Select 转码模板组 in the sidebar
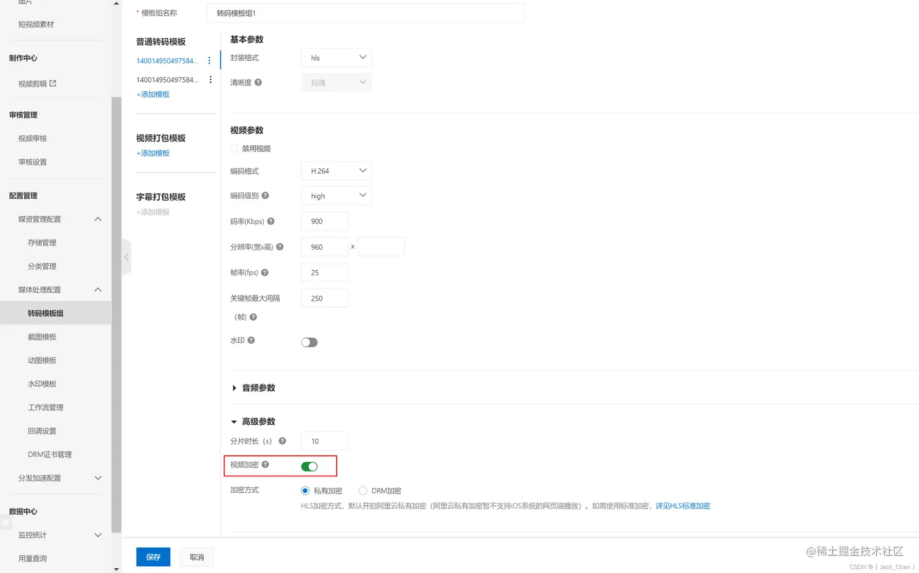The image size is (919, 573). 55,314
